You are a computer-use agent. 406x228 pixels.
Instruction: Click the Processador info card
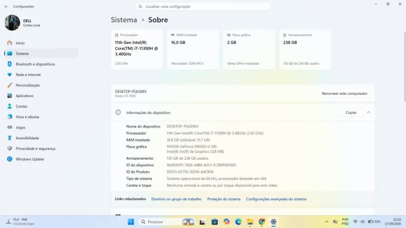click(137, 49)
